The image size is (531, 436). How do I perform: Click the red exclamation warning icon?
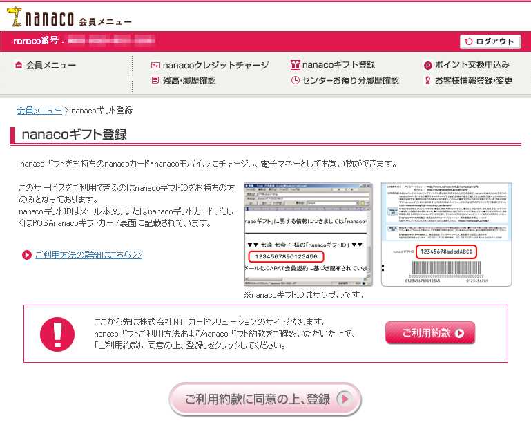point(57,334)
